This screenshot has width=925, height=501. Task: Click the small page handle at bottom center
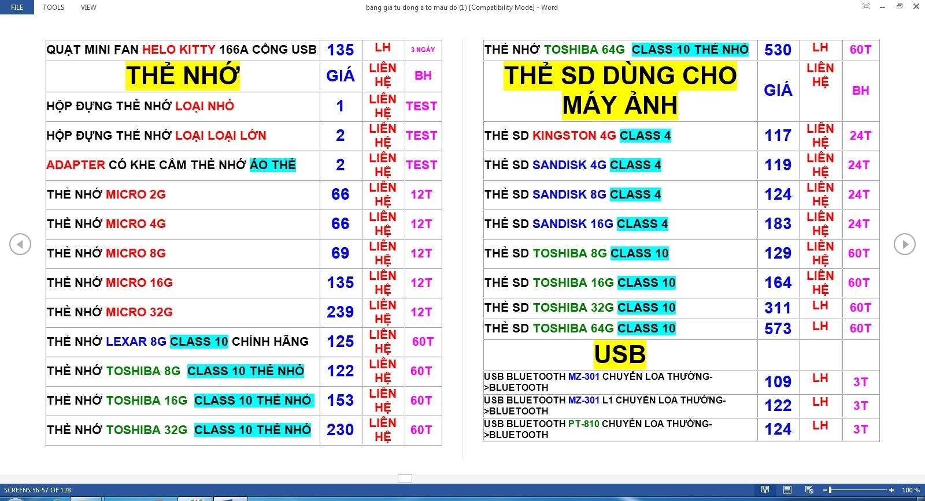tap(405, 478)
